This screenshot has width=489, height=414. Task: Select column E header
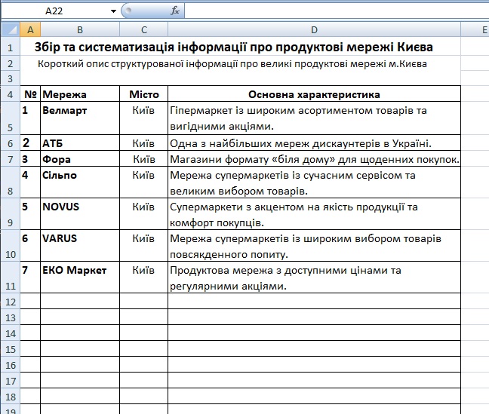pyautogui.click(x=475, y=30)
